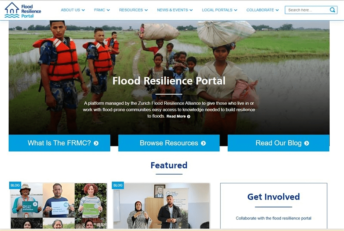Click arrow icon beside Browse Resources
The image size is (344, 231).
point(203,143)
